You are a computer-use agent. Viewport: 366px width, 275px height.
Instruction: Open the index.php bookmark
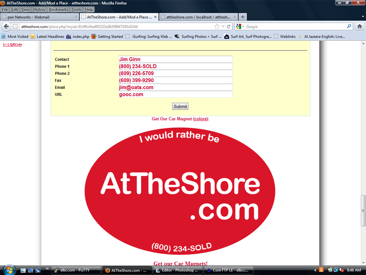coord(78,37)
